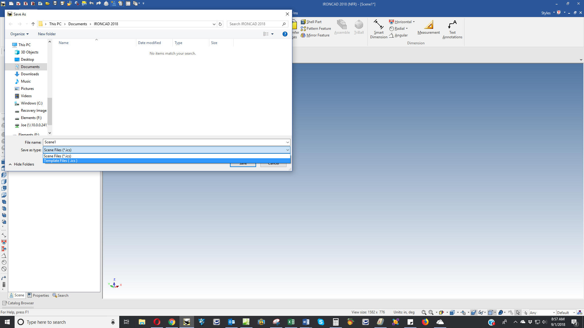Screen dimensions: 584x328
Task: Click red horizontal dimension icon in left toolbar
Action: click(4, 242)
